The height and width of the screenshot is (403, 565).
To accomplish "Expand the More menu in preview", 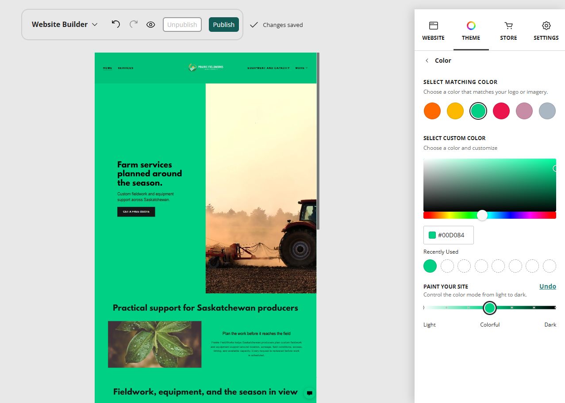I will [301, 68].
